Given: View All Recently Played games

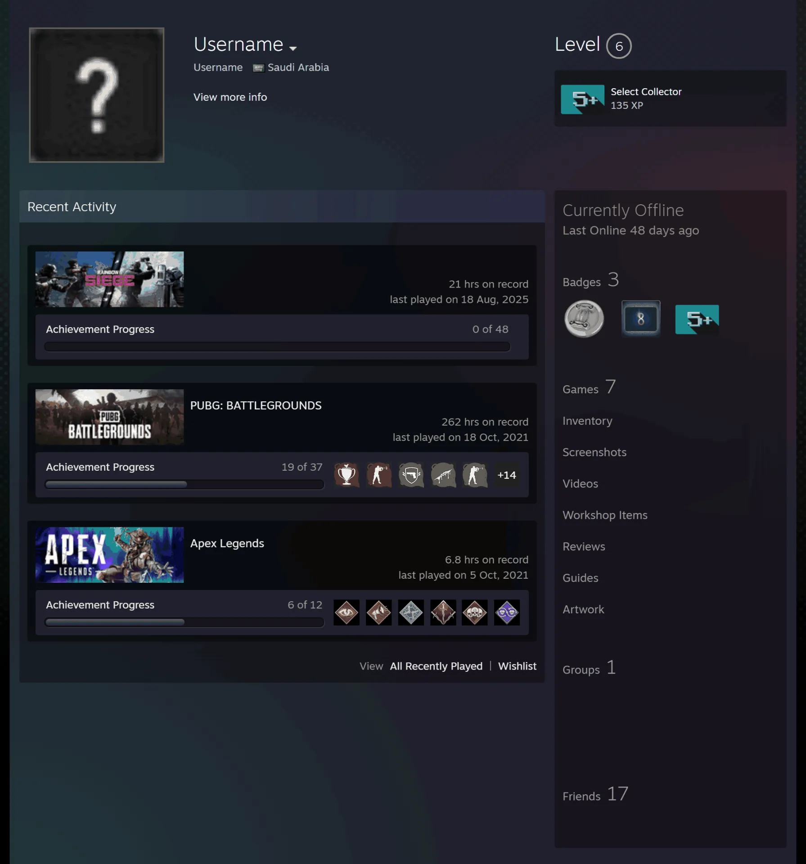Looking at the screenshot, I should click(436, 666).
